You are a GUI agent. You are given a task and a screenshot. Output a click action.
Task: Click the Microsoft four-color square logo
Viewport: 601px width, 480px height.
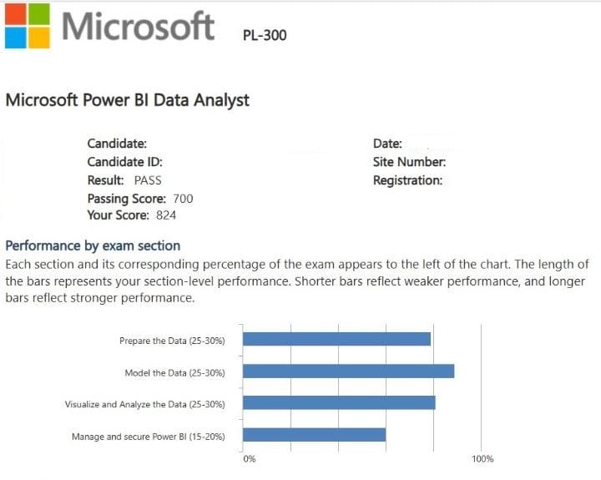[x=26, y=24]
